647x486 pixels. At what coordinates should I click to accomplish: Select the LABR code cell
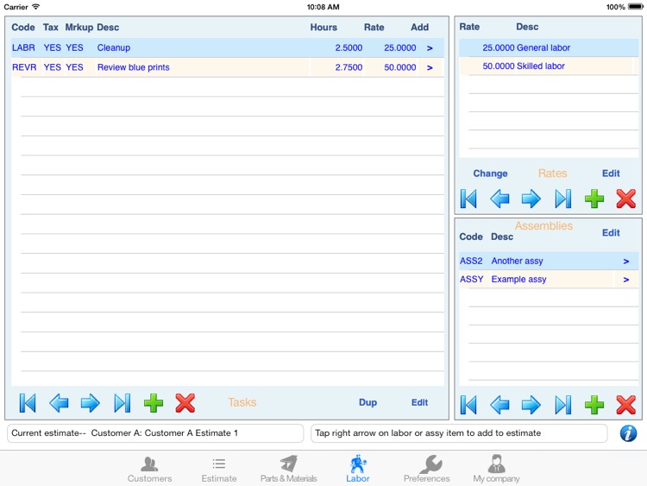point(23,47)
